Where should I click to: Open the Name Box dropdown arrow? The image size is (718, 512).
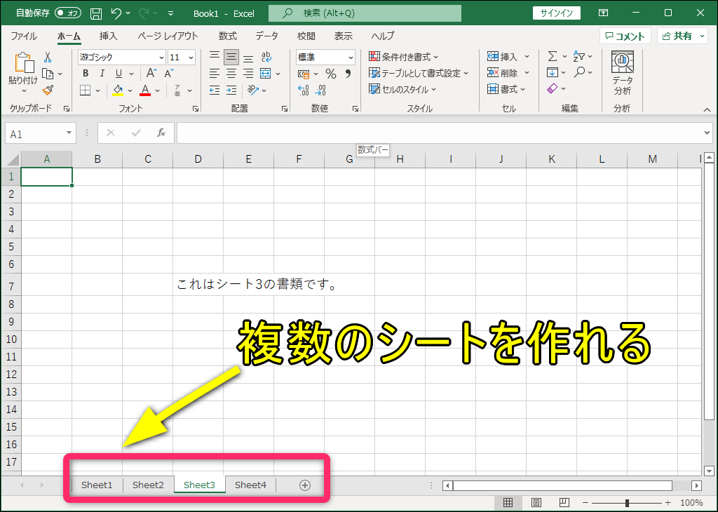point(69,133)
